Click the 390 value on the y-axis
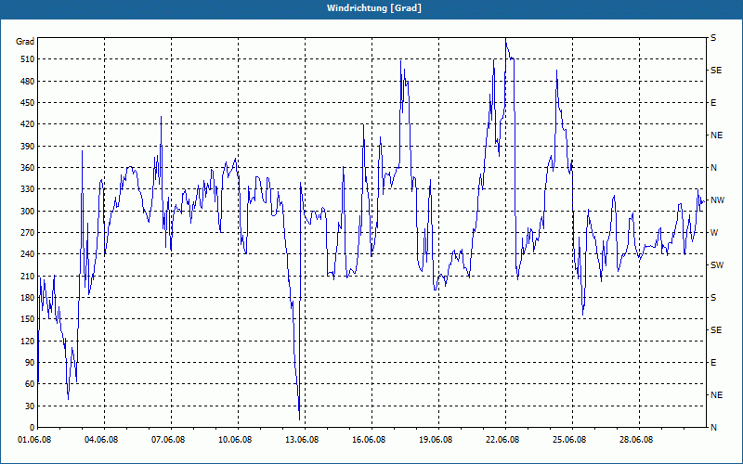743x464 pixels. pyautogui.click(x=28, y=147)
